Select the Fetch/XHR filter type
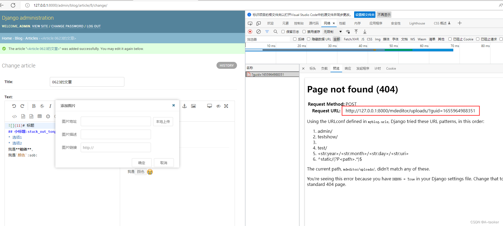The height and width of the screenshot is (226, 503). click(x=351, y=39)
